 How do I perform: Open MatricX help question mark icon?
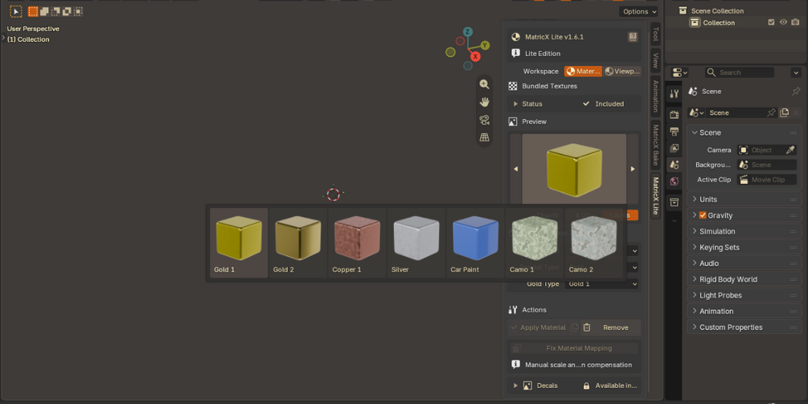[x=633, y=36]
